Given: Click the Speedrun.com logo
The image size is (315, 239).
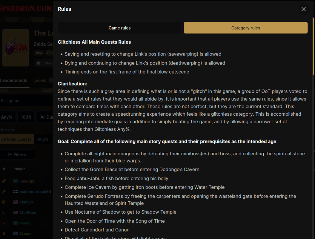Looking at the screenshot, I should pos(26,8).
